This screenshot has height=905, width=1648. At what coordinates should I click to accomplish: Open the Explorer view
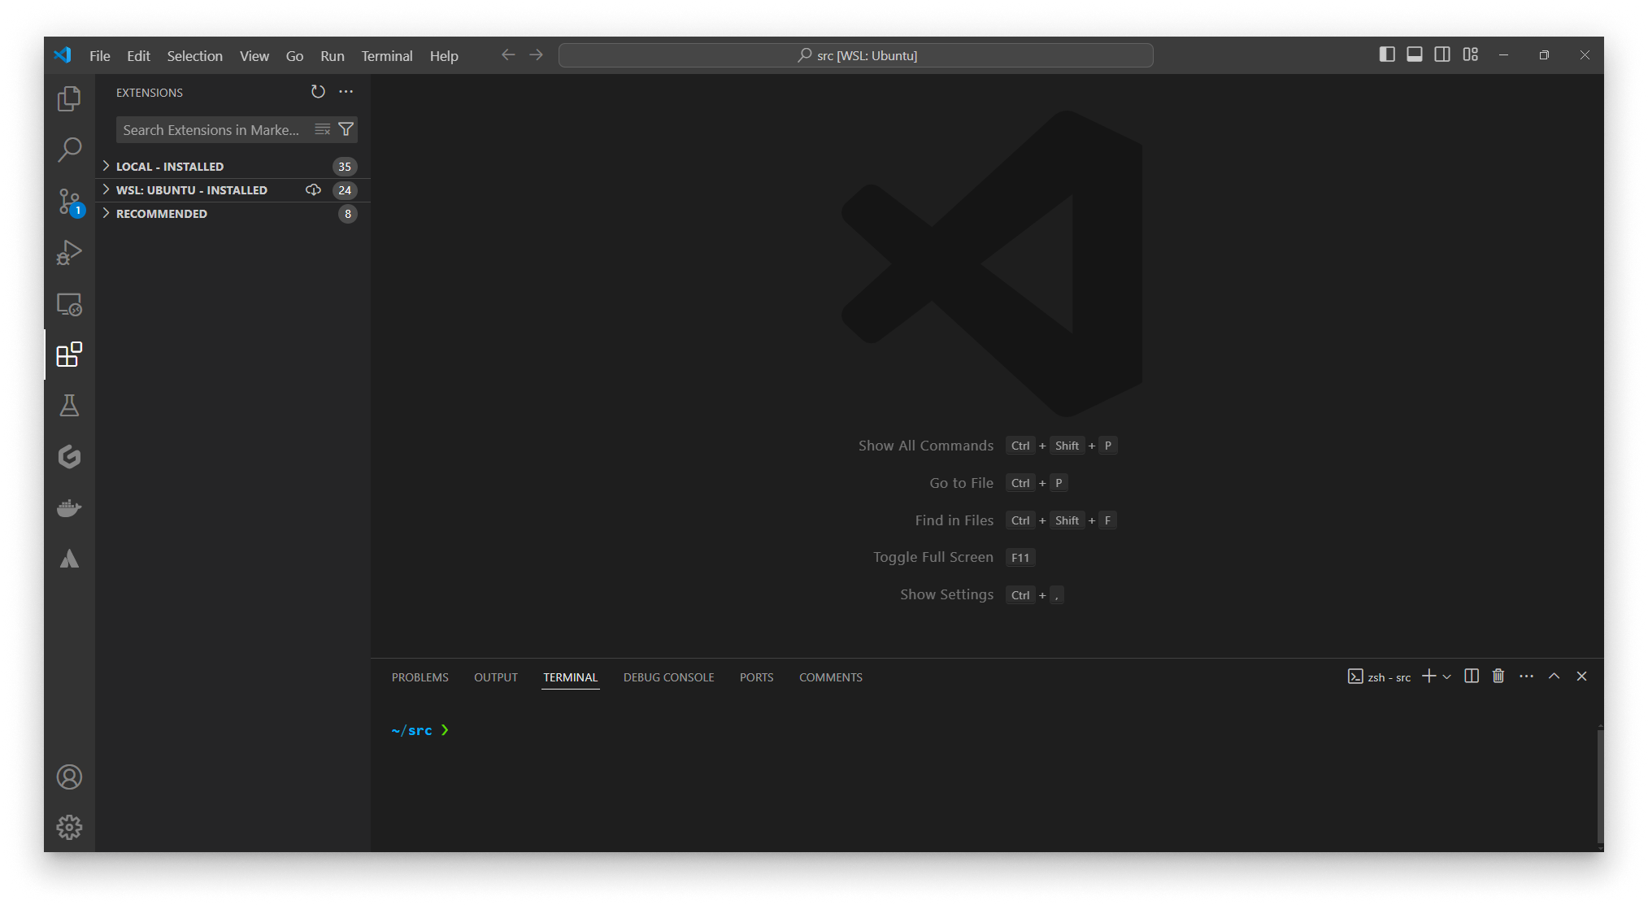[x=69, y=98]
